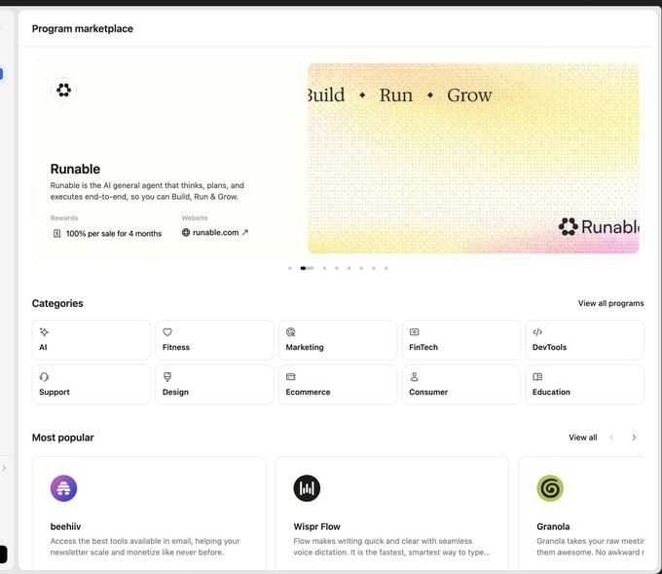This screenshot has height=574, width=662.
Task: Click the Ecommerce card icon
Action: click(290, 376)
